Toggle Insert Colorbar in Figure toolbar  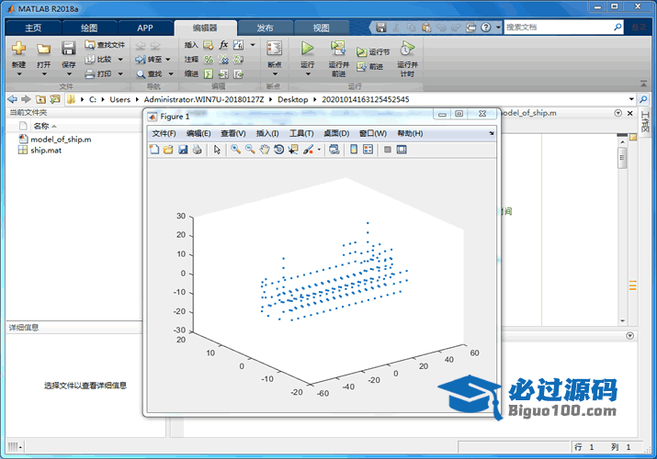[354, 150]
